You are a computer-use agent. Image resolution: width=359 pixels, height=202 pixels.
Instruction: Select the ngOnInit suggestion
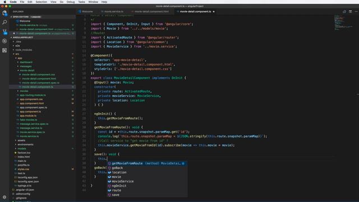(148, 186)
